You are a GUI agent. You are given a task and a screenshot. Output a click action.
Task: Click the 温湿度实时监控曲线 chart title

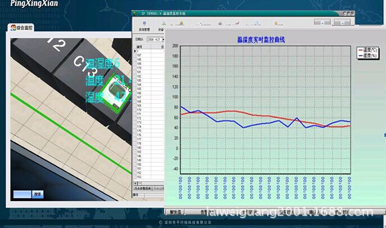(x=261, y=40)
